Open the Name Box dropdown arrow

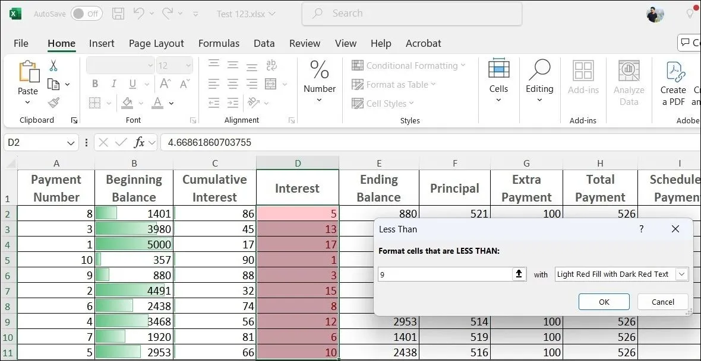70,143
